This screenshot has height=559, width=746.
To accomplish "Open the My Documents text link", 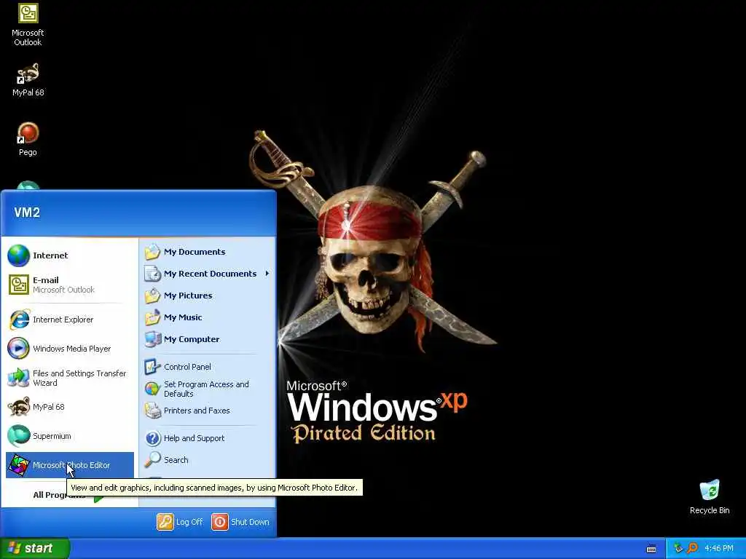I will [195, 252].
